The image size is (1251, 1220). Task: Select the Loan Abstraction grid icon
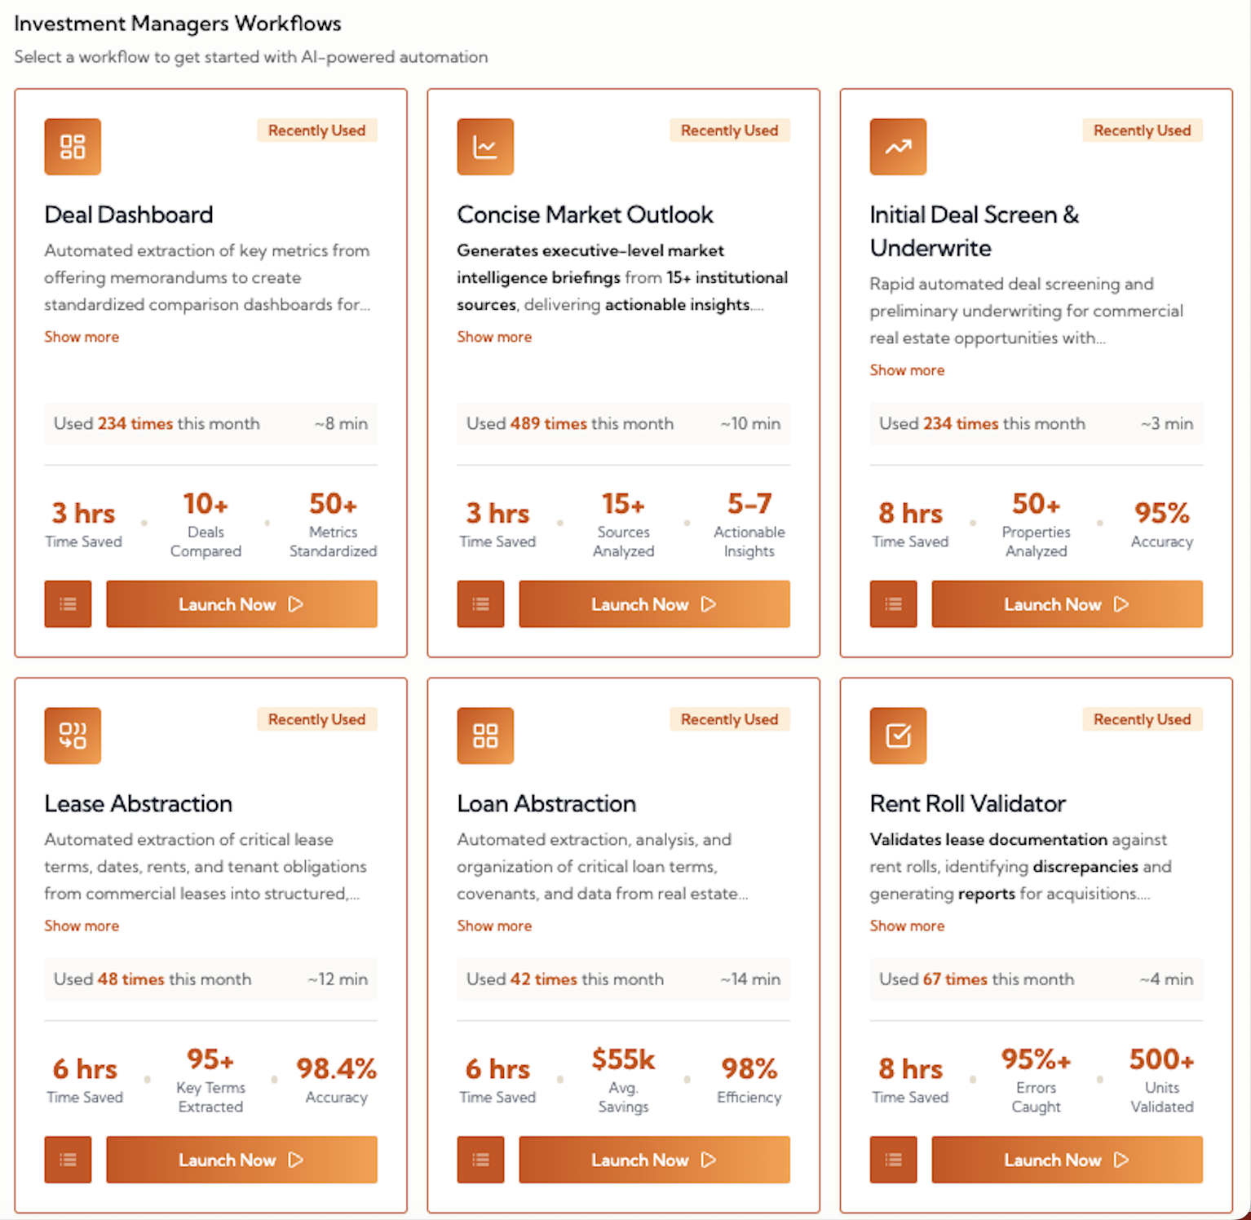(485, 735)
